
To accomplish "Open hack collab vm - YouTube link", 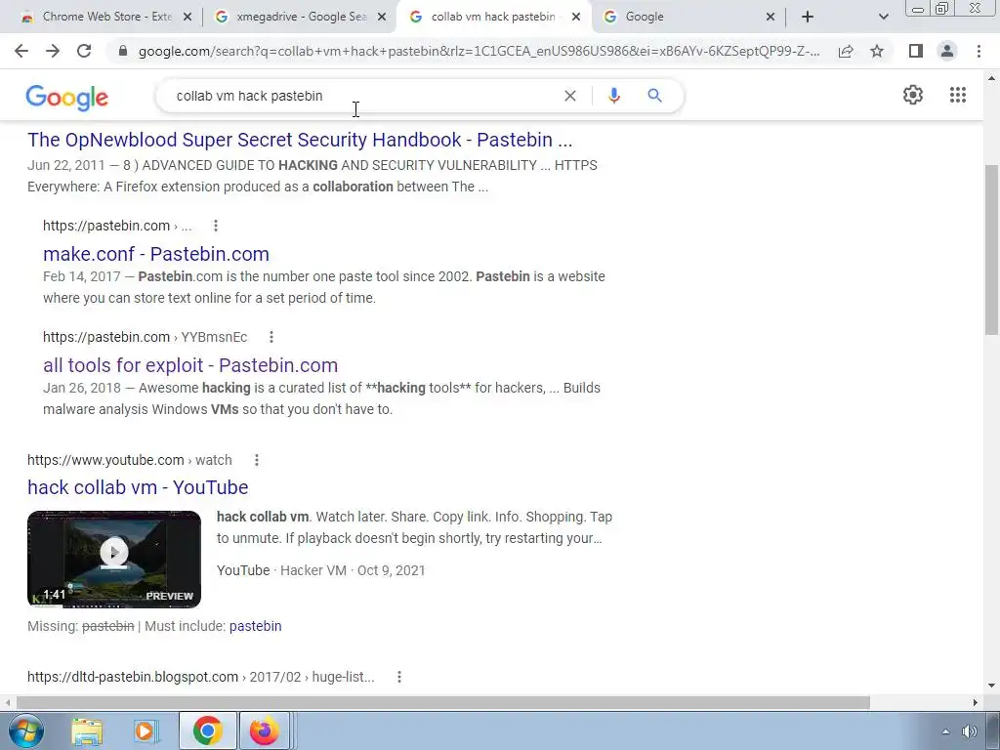I will pyautogui.click(x=138, y=487).
